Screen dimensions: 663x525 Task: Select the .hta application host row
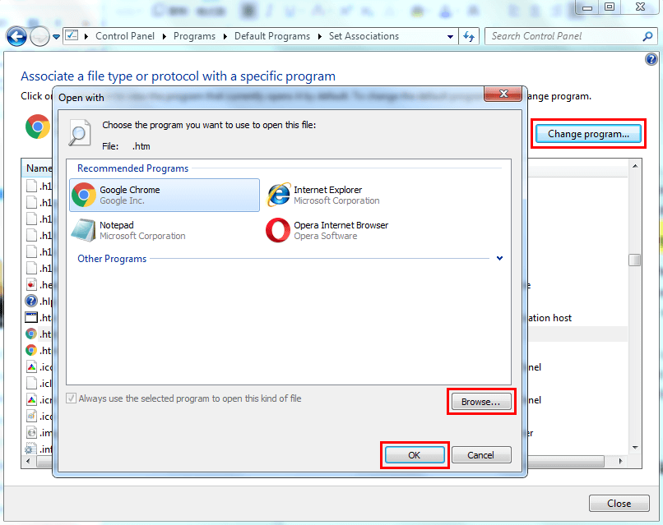[38, 318]
